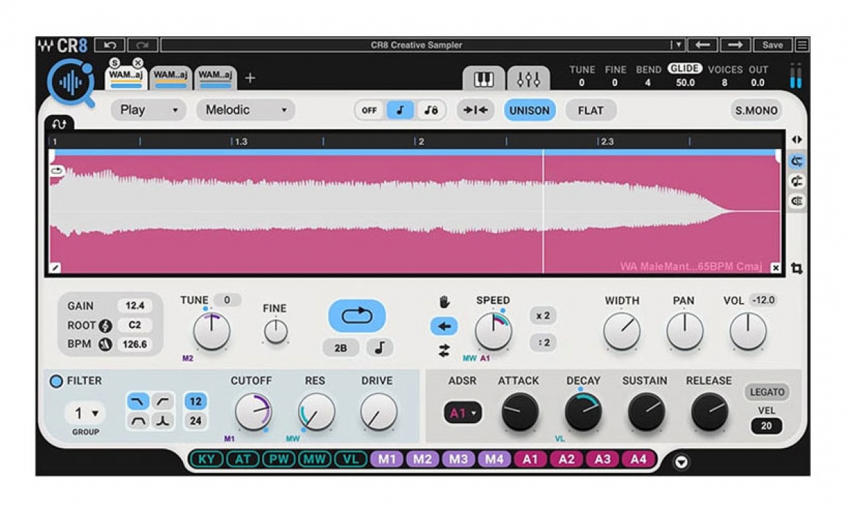This screenshot has height=509, width=852.
Task: Click the small loop marker icon on the waveform
Action: 57,170
